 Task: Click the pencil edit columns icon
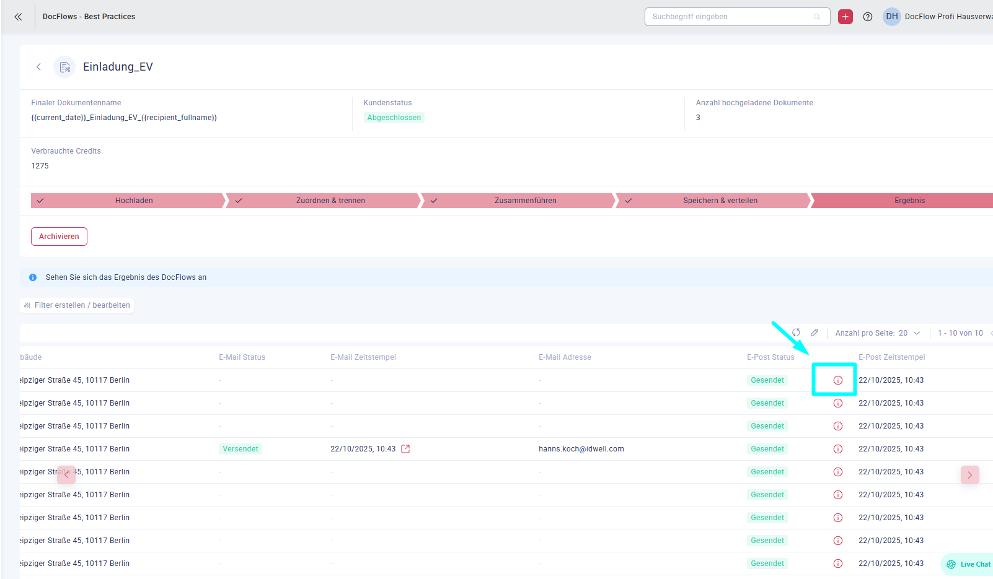coord(814,333)
